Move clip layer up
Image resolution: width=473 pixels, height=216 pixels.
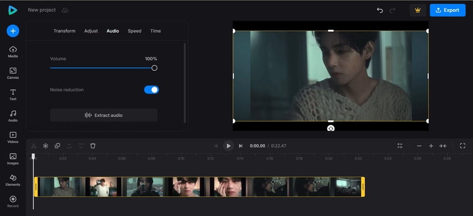tap(69, 146)
